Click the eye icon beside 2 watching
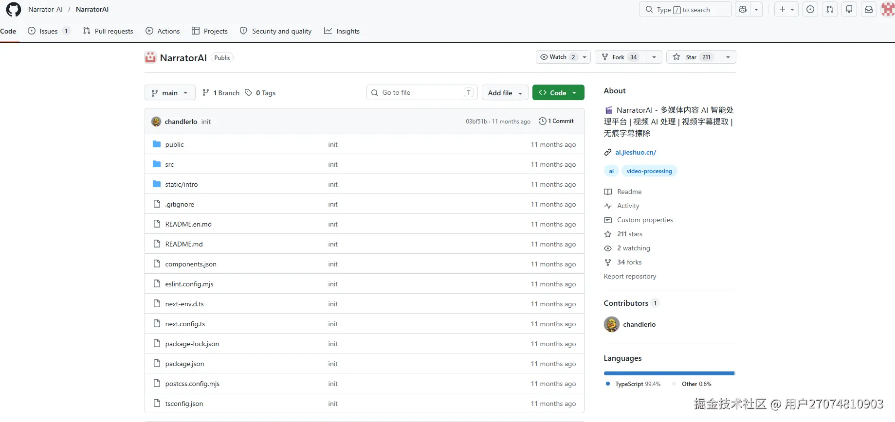The image size is (895, 422). 608,248
